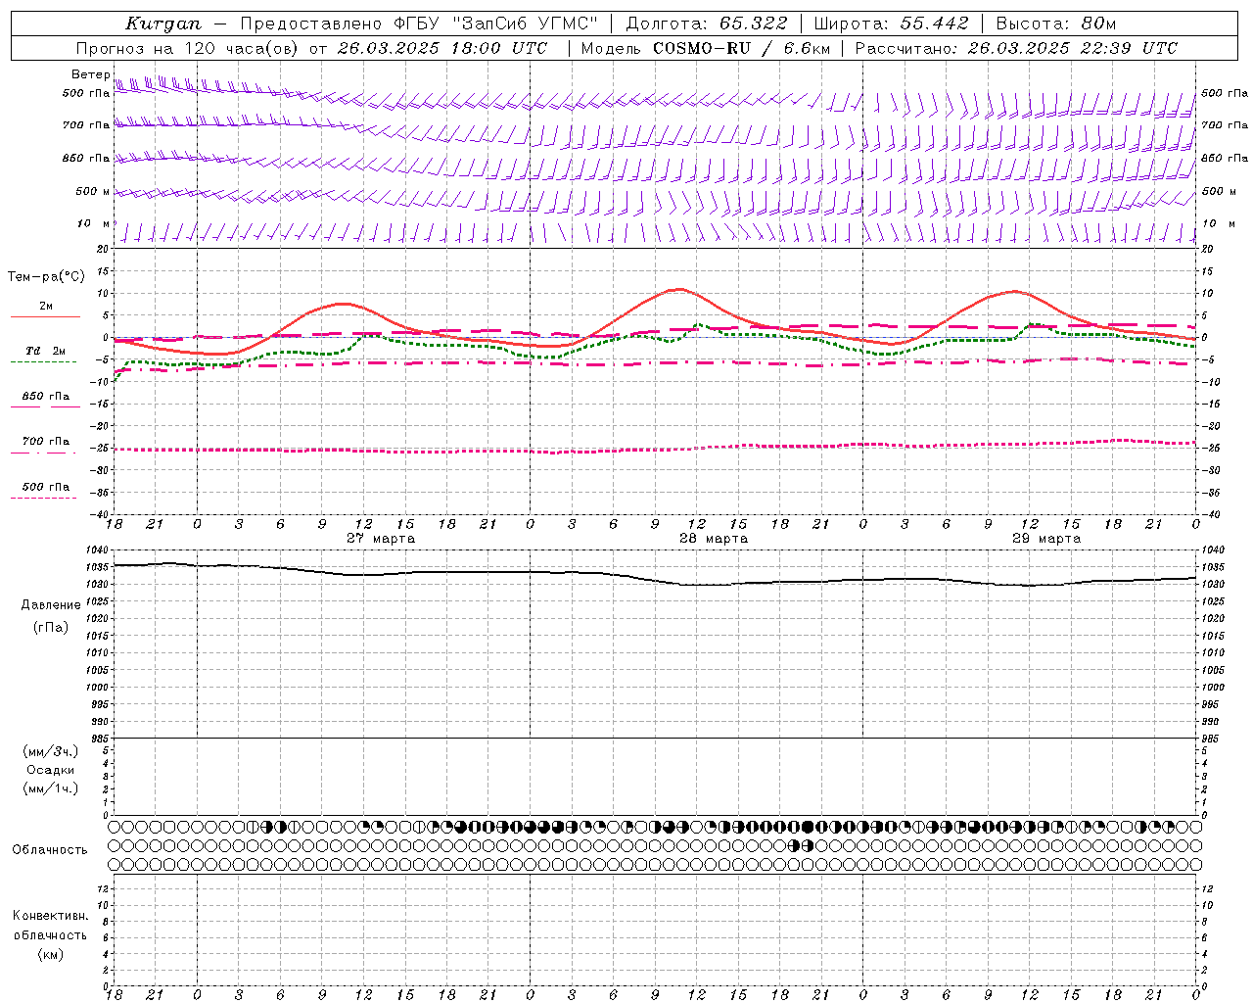The image size is (1253, 1003).
Task: Select the Модель COSMO-RU / 6.6км label
Action: 705,48
